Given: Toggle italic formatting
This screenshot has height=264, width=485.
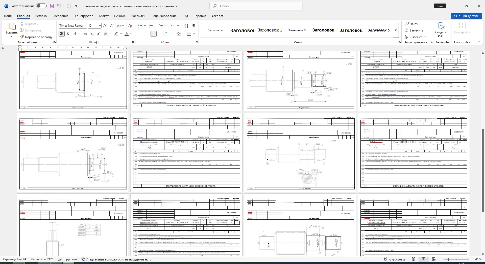Looking at the screenshot, I should (x=68, y=34).
